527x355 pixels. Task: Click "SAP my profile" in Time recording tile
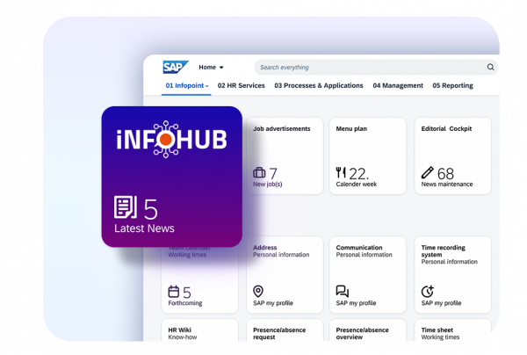[441, 303]
